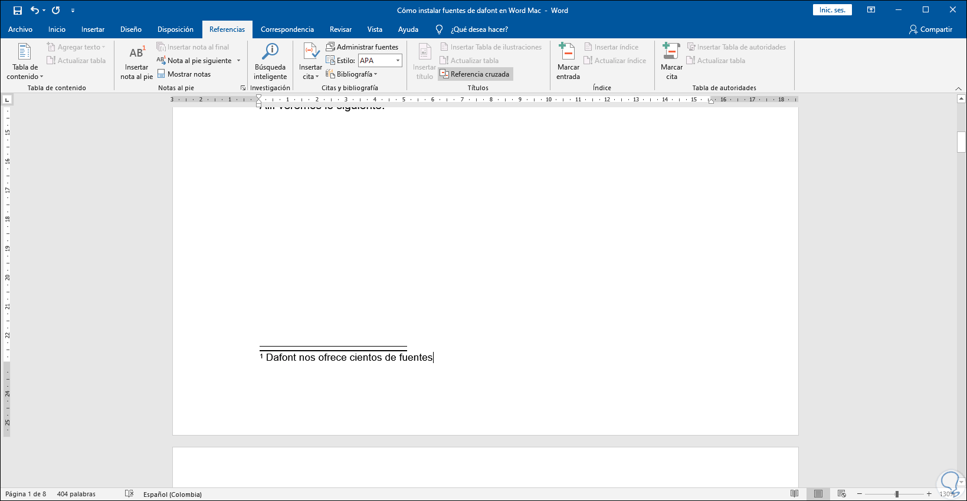
Task: Switch to Print Layout view
Action: [818, 494]
